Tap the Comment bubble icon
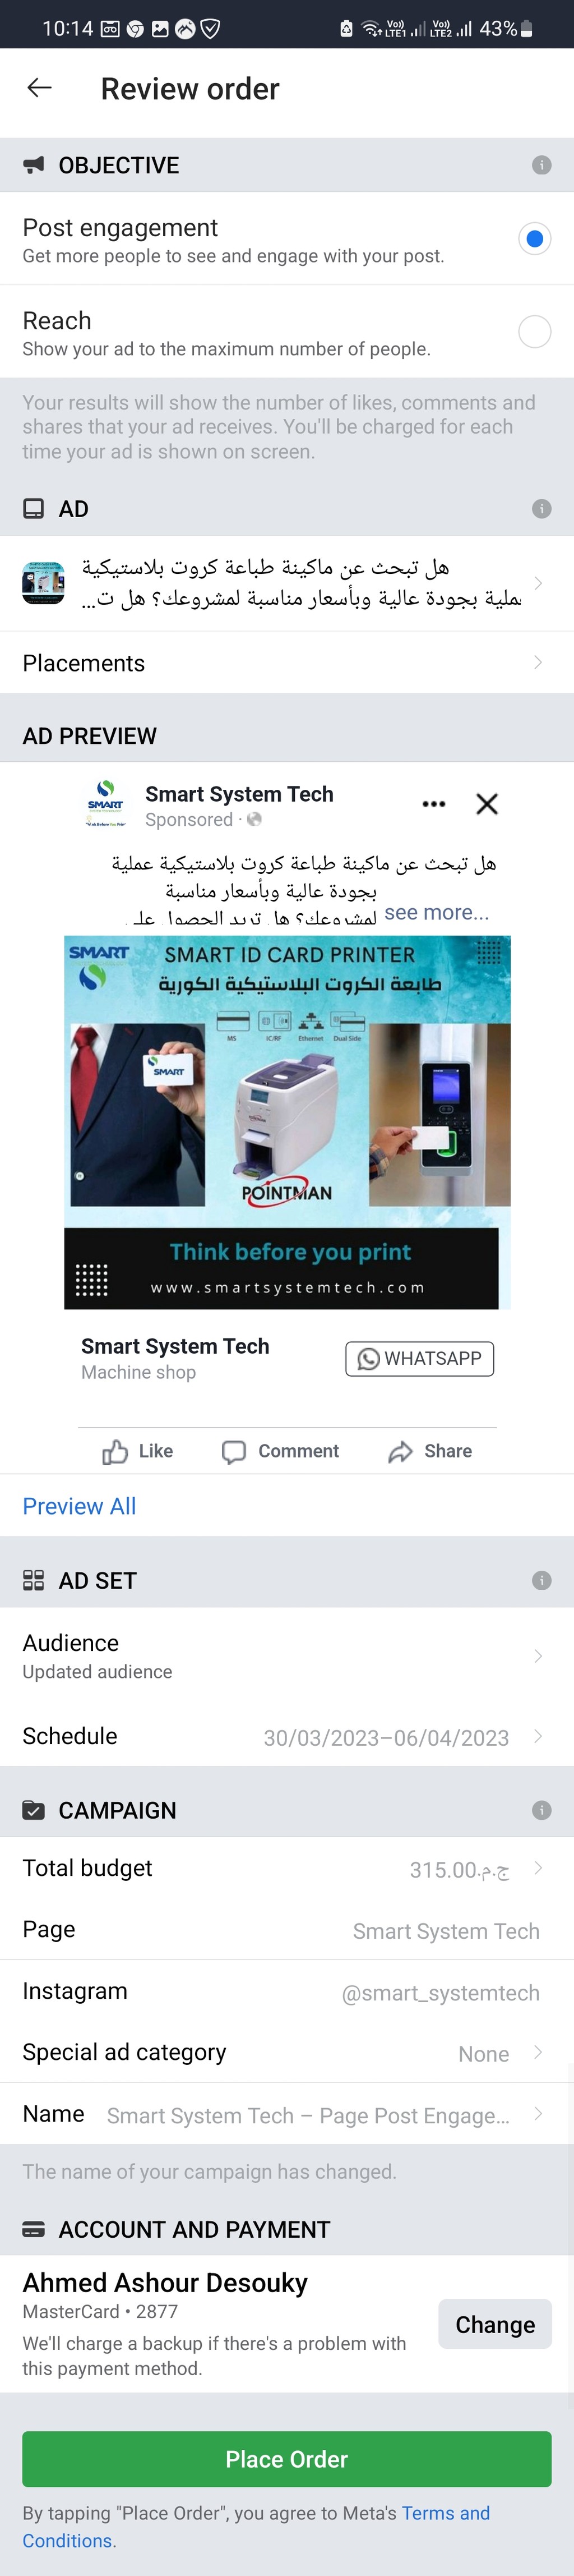Screen dimensions: 574x2576 (234, 1452)
